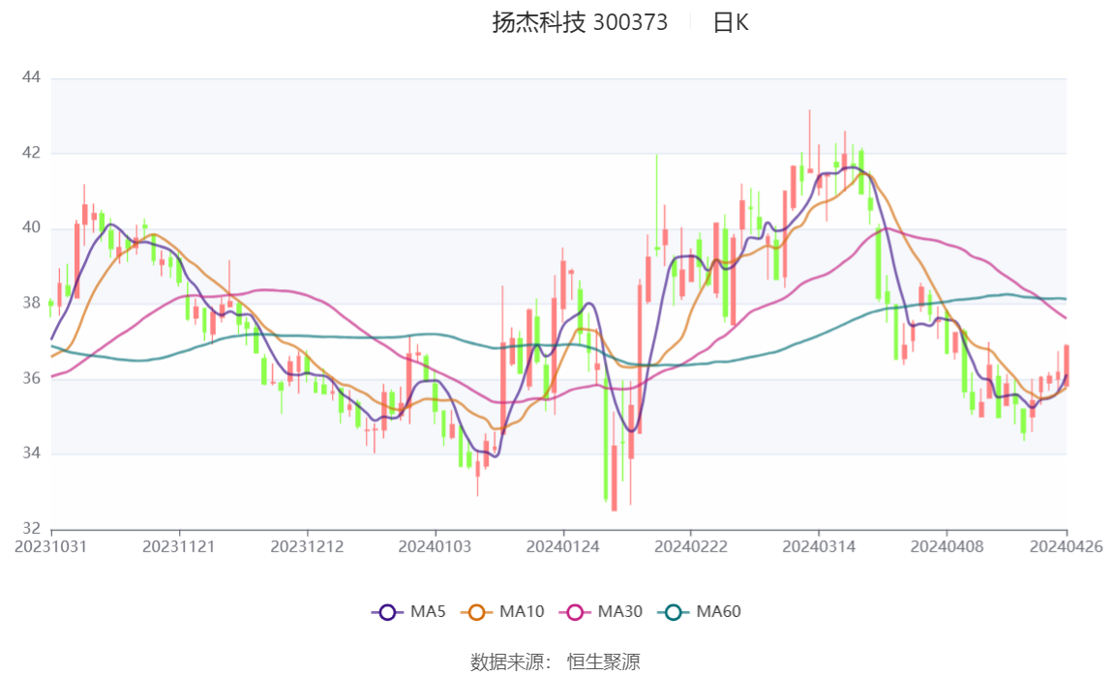
Task: Click the x-axis date 20231212
Action: (307, 547)
